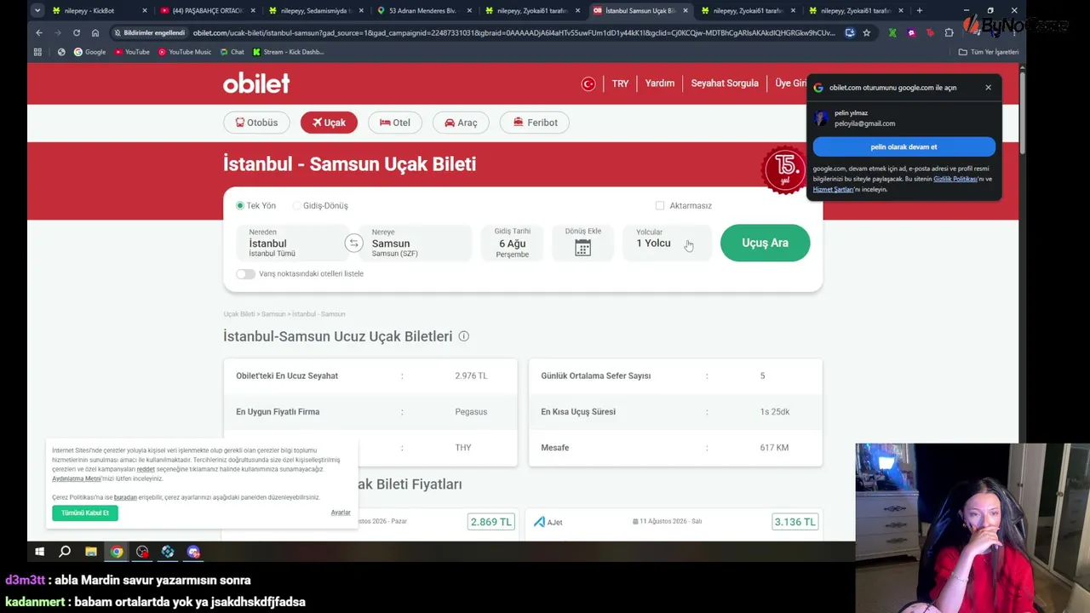Switch to the Feribot tab

point(535,123)
